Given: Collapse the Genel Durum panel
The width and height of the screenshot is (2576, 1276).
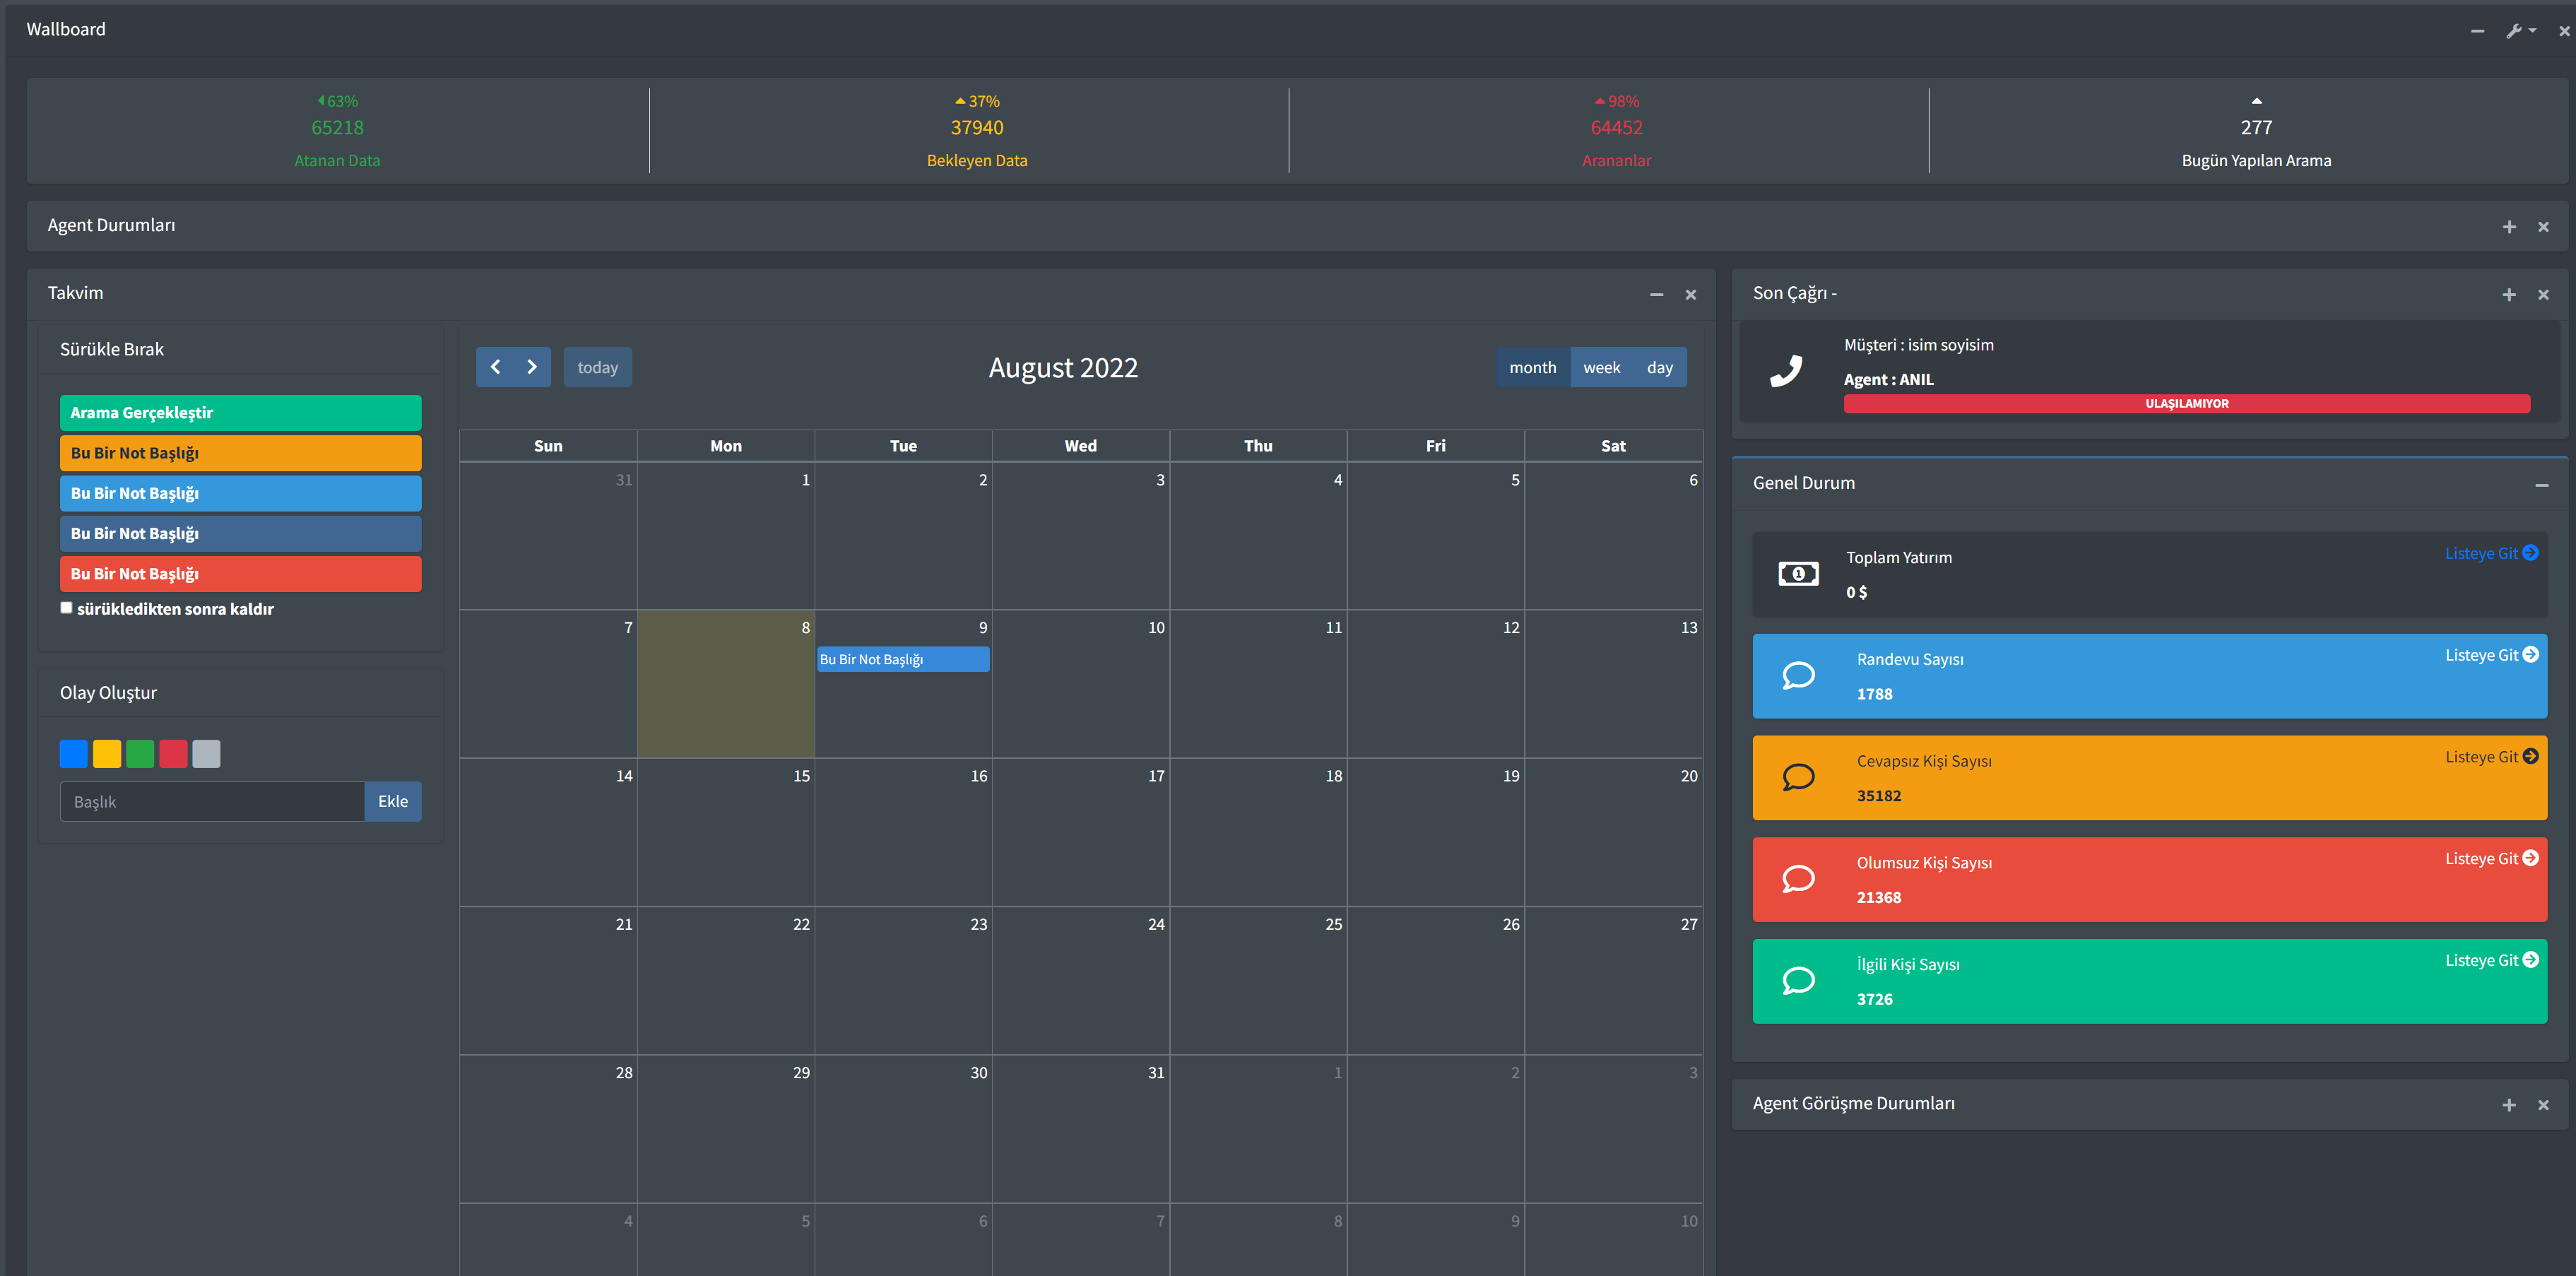Looking at the screenshot, I should pyautogui.click(x=2541, y=485).
